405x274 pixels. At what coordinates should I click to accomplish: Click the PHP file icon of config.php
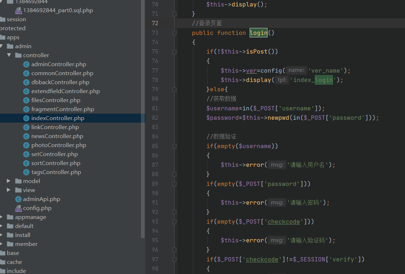(x=18, y=208)
